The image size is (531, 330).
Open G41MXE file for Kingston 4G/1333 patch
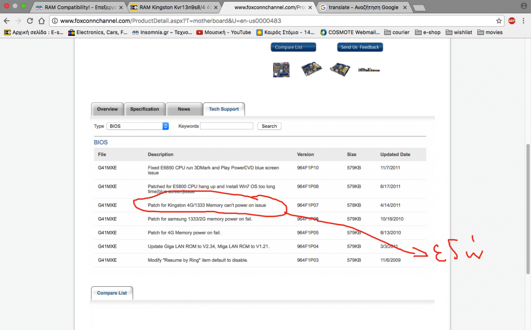click(x=108, y=205)
